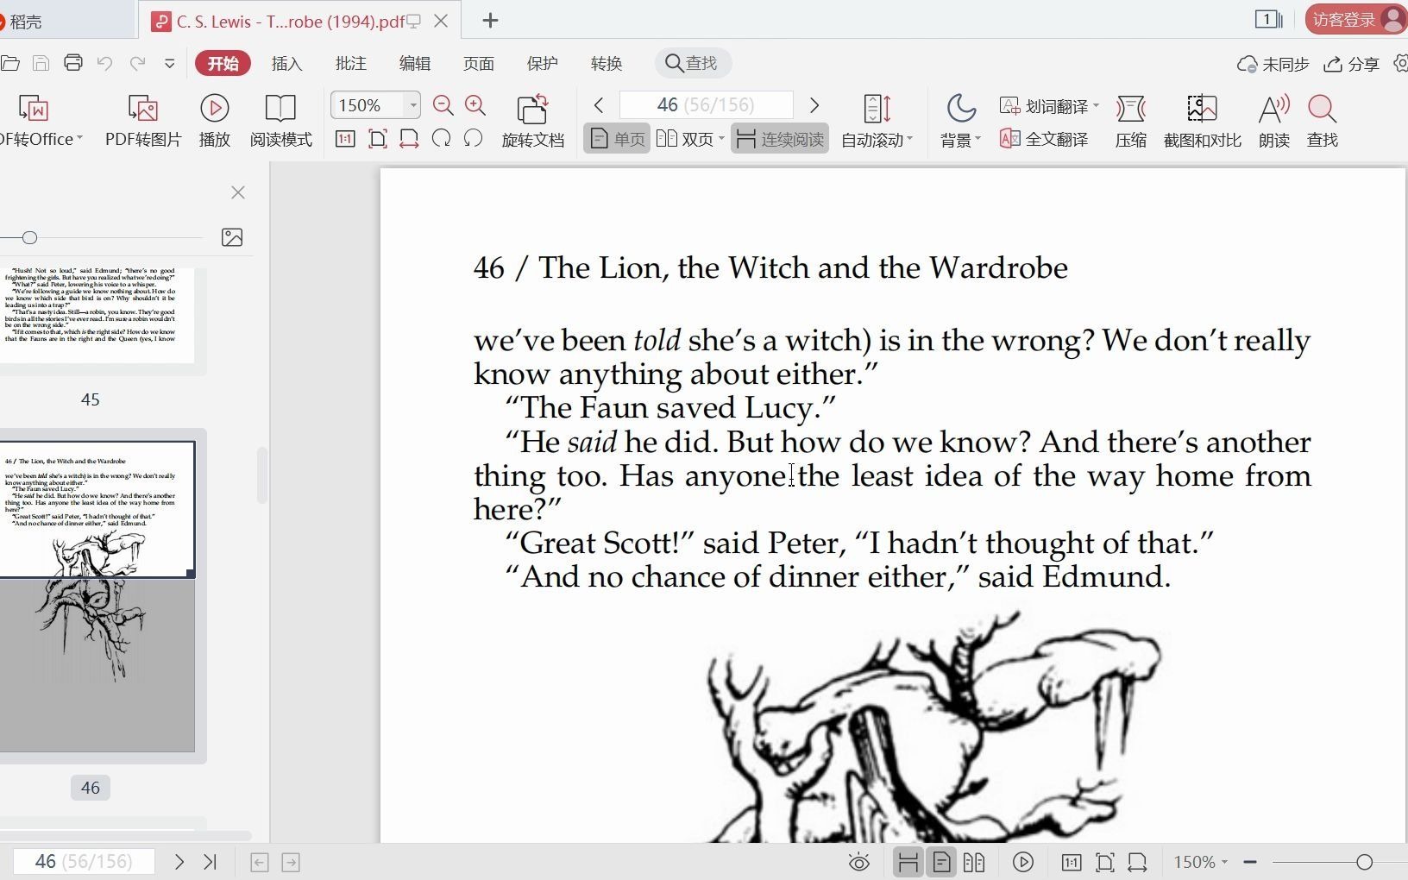
Task: Zoom out with the minus magnifier
Action: [x=443, y=105]
